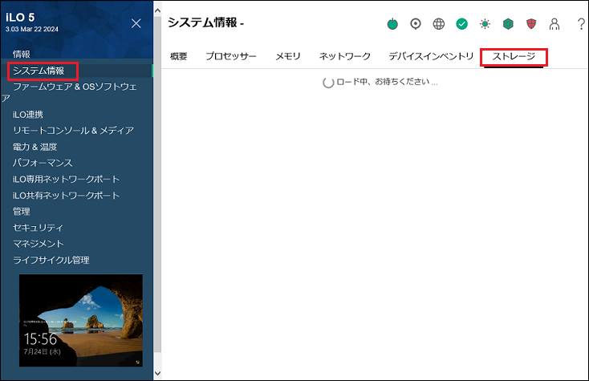Viewport: 589px width, 381px height.
Task: Switch to the ネットワーク tab
Action: (x=345, y=56)
